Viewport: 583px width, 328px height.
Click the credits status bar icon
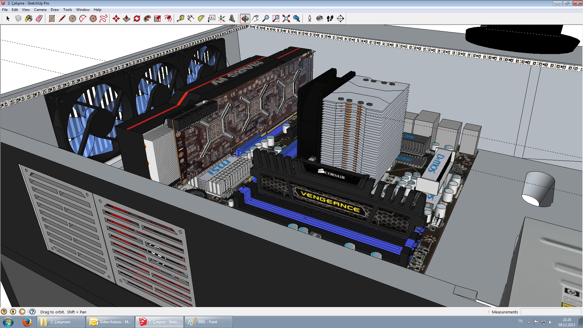13,312
